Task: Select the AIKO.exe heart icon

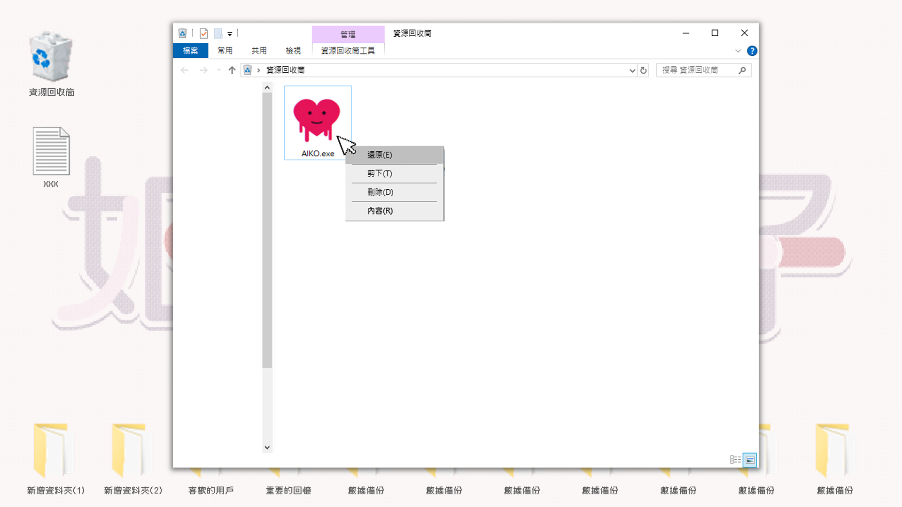Action: pos(317,120)
